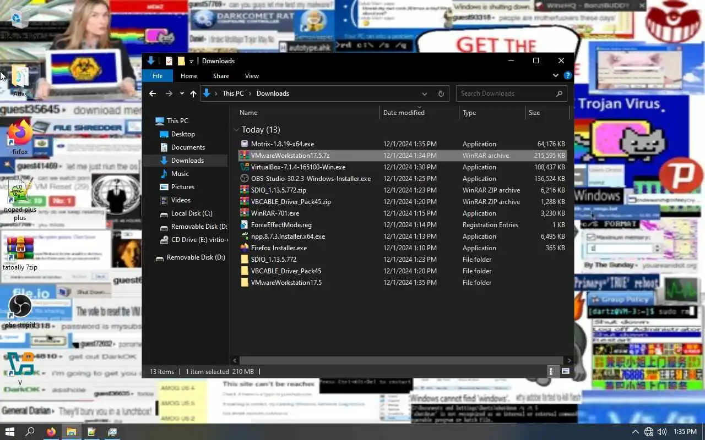Select the VMwareWorkstation17.5 folder icon

[245, 283]
